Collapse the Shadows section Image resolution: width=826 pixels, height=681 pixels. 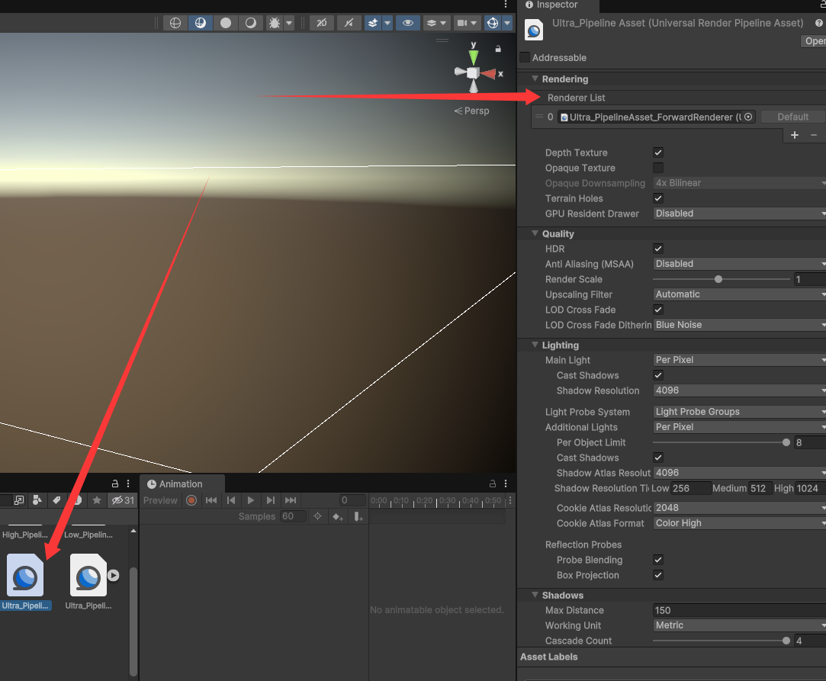coord(535,595)
